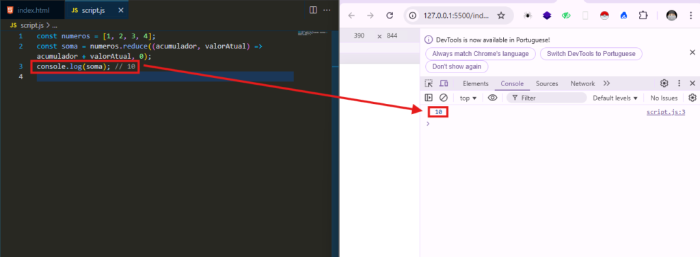Expand more DevTools tabs chevron
700x257 pixels.
tap(606, 83)
